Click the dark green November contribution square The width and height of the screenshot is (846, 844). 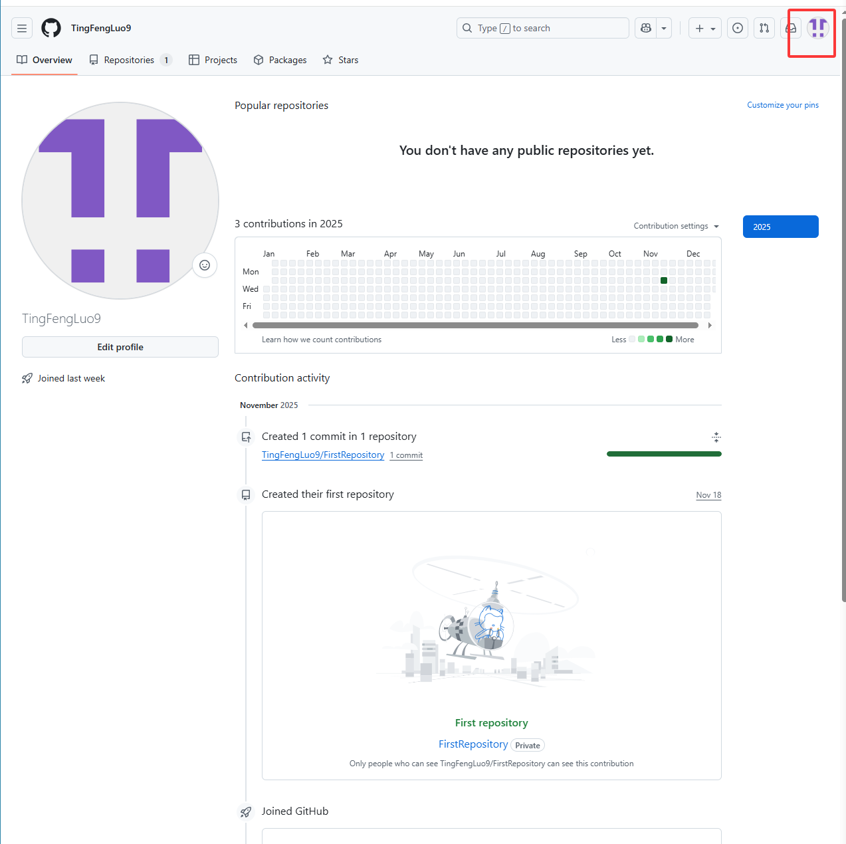pos(664,280)
